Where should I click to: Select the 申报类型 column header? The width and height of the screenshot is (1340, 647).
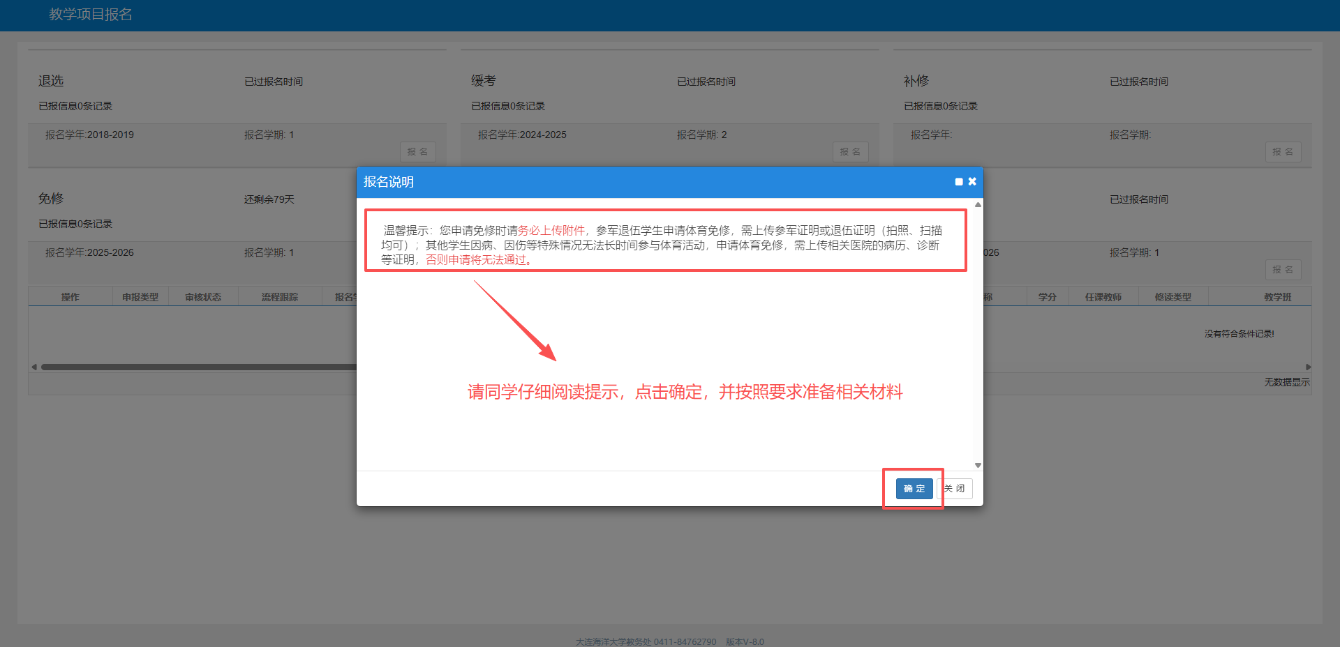pos(140,297)
